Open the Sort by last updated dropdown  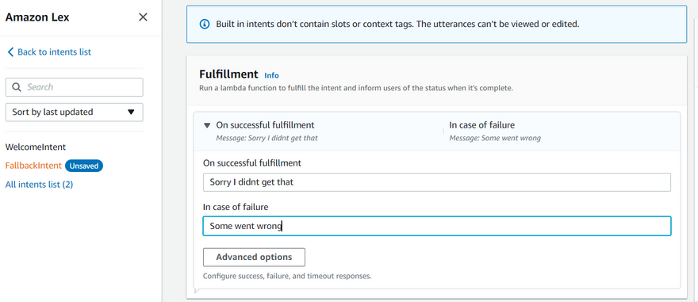pos(75,112)
